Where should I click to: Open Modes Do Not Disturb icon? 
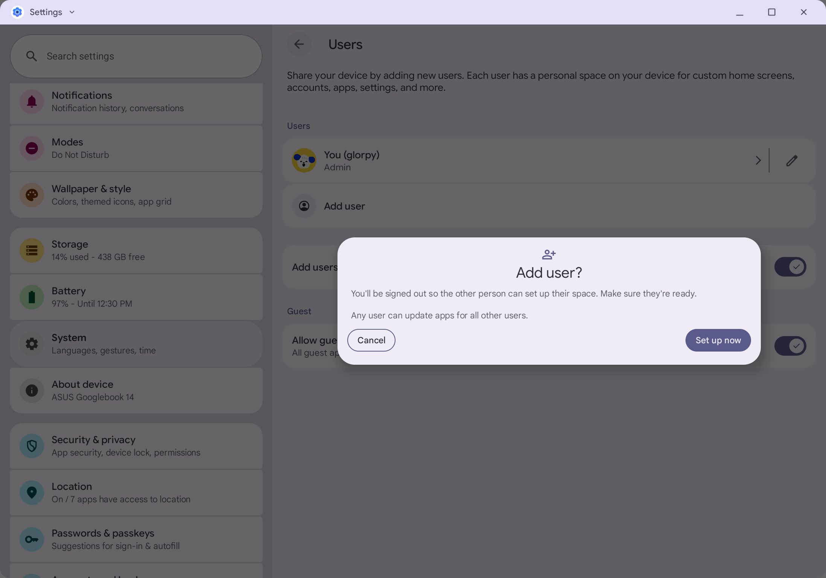pos(32,148)
